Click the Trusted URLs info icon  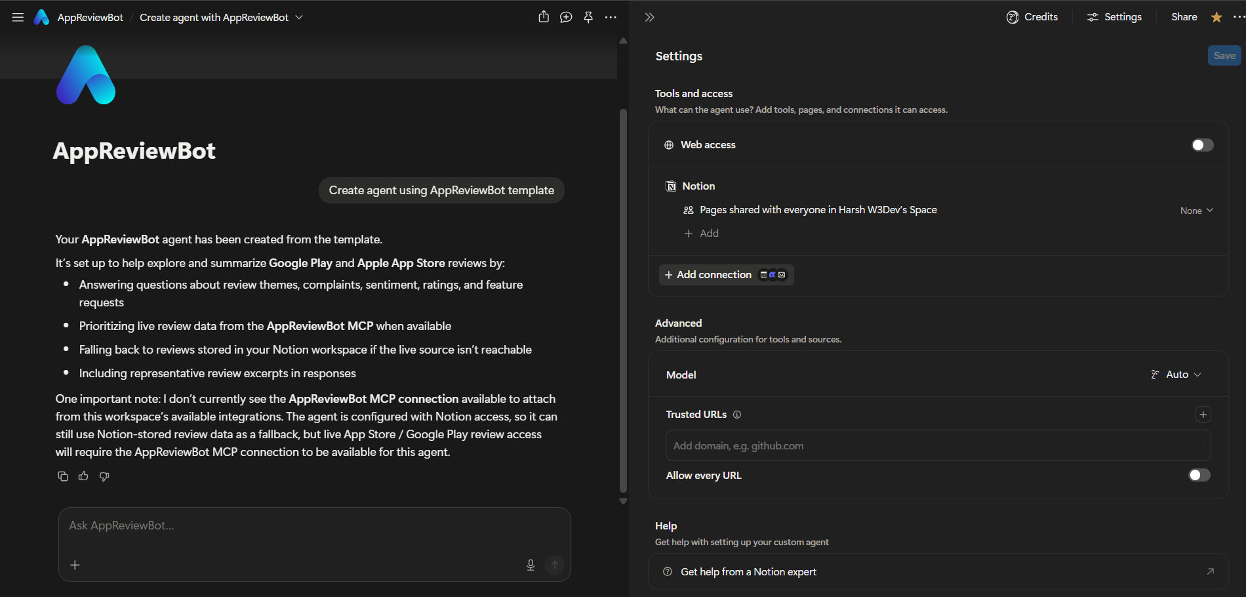point(737,415)
